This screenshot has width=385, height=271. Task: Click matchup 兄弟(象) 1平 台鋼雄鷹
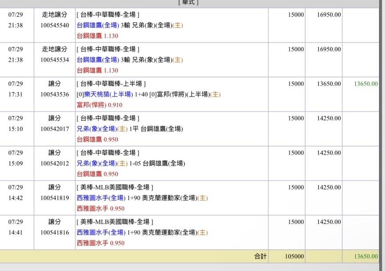130,129
